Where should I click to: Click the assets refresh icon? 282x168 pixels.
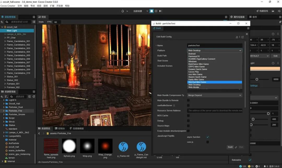coord(34,97)
